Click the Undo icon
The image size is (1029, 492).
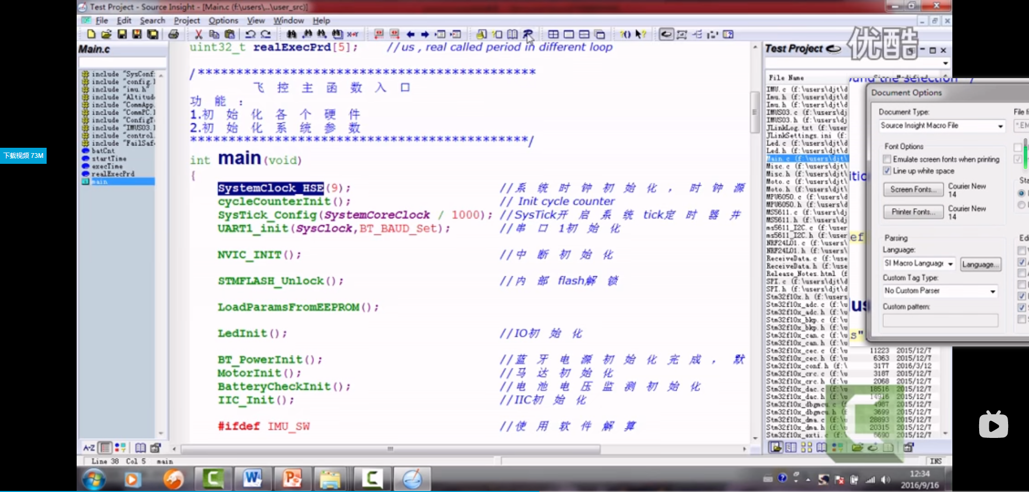250,34
